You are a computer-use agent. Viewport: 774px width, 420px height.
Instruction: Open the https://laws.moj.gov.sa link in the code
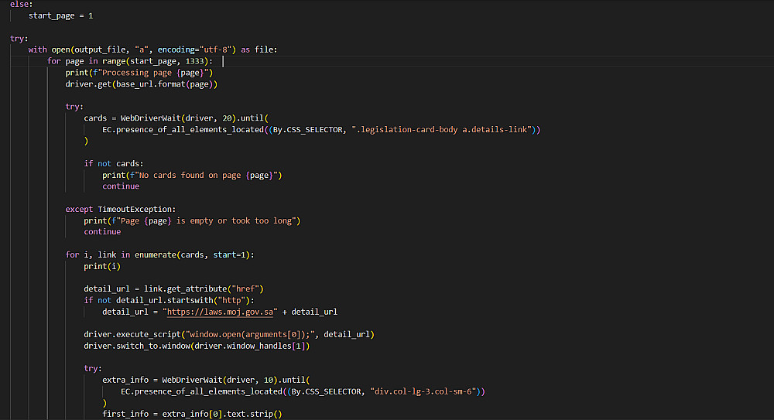click(220, 312)
